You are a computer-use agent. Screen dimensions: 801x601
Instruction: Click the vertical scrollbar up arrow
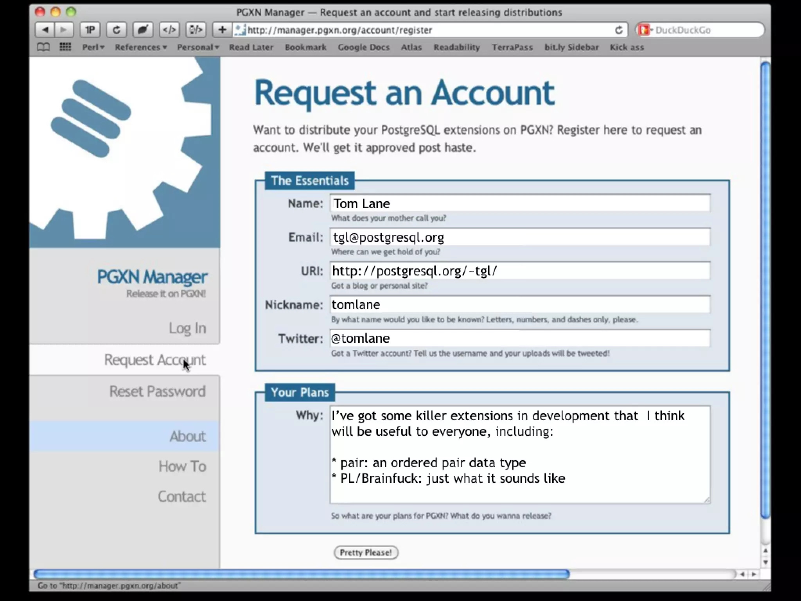click(x=766, y=551)
